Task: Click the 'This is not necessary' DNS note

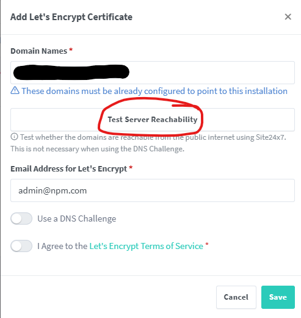Action: point(98,149)
